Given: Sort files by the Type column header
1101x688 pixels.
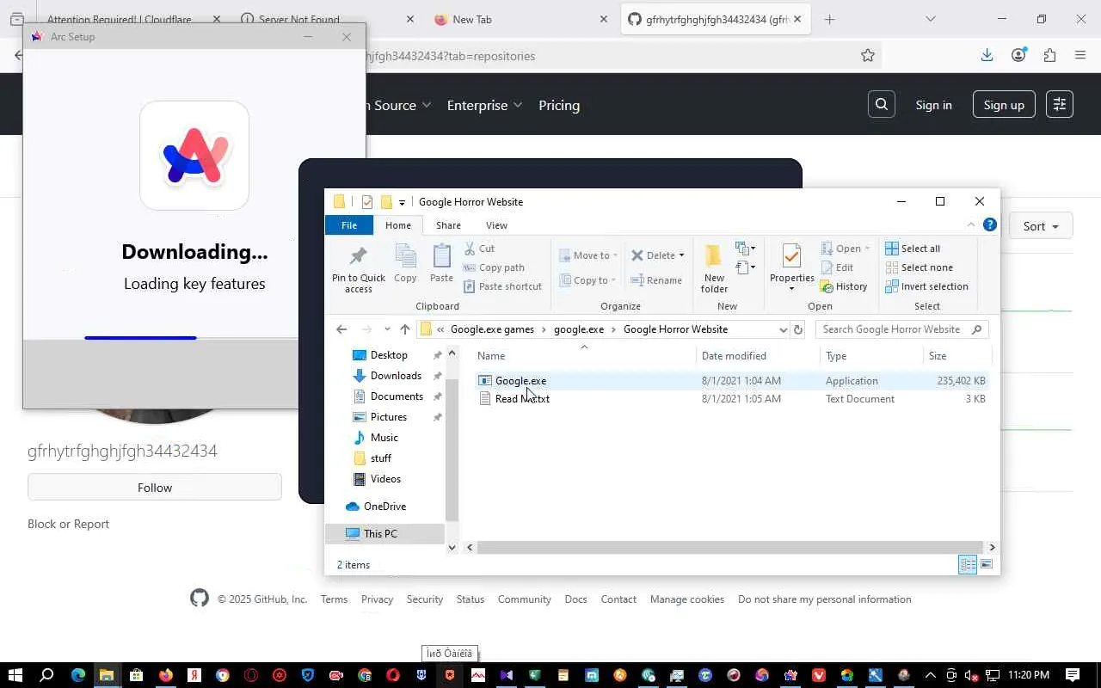Looking at the screenshot, I should point(871,356).
